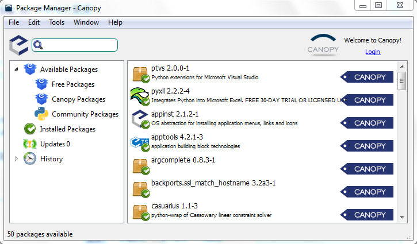The width and height of the screenshot is (417, 244).
Task: Click the ptvs package box icon
Action: (140, 74)
